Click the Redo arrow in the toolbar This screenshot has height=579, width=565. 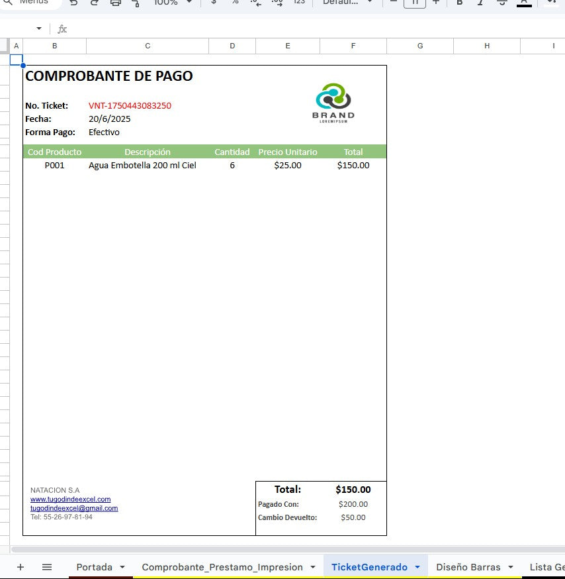pos(95,3)
